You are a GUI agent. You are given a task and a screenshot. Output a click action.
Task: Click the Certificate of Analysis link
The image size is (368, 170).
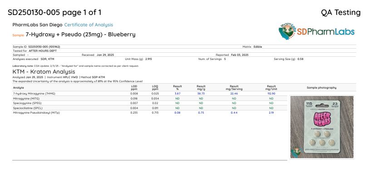coord(88,25)
